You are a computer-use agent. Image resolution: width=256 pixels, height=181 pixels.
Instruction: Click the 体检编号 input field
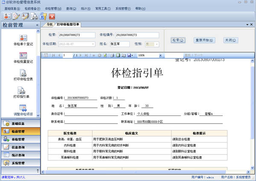coord(137,35)
